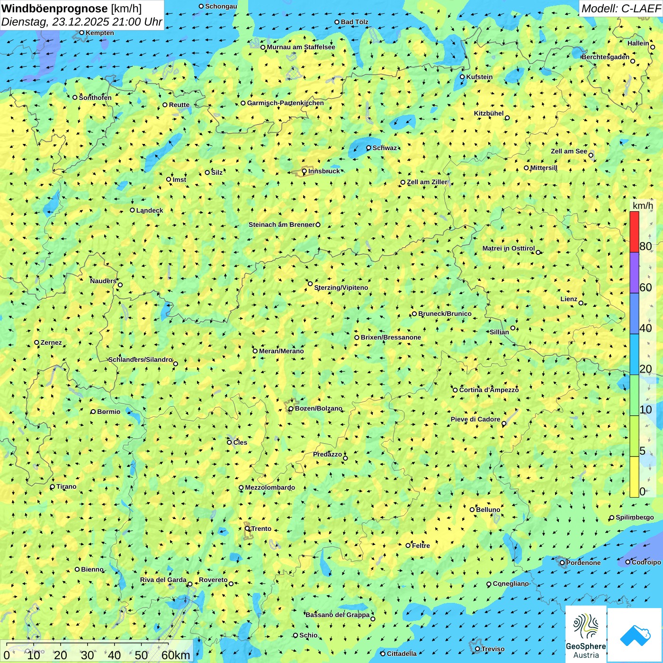Click the GeoSphere Austria logo
Screen dimensions: 663x663
(x=586, y=634)
